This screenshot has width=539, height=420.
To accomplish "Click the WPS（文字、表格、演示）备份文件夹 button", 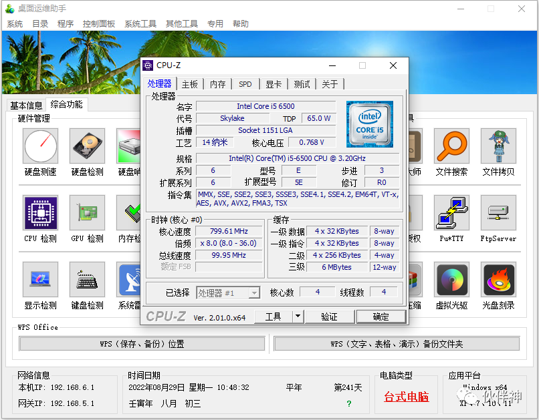I will (x=397, y=344).
